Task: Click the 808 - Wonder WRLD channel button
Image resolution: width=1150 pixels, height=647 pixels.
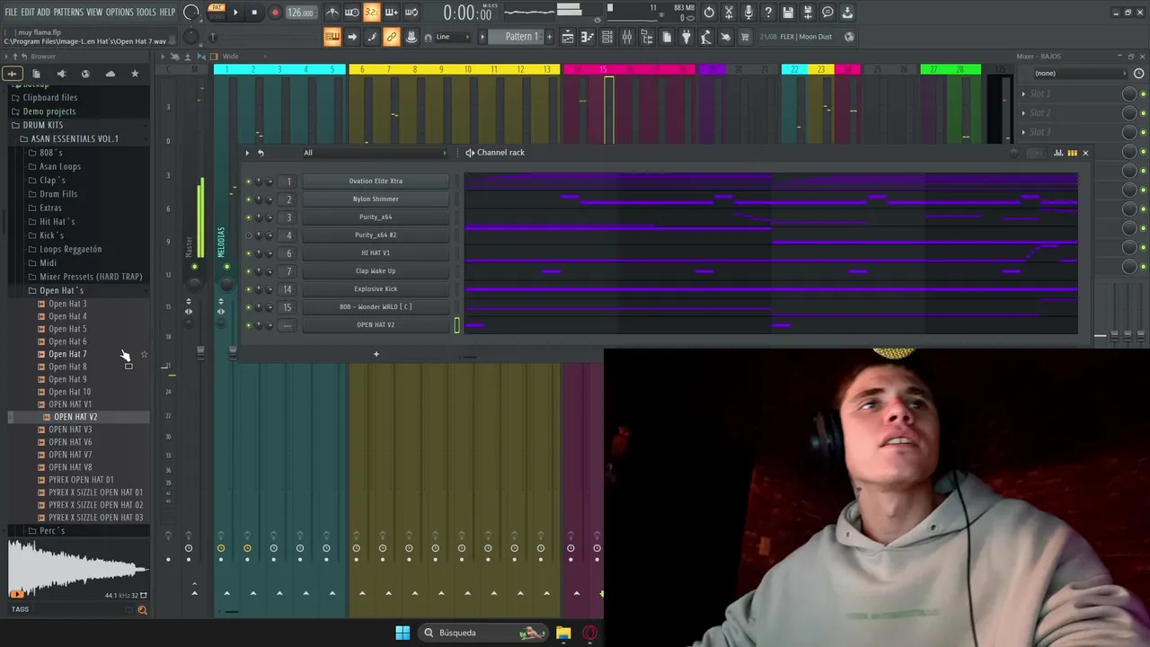Action: 376,306
